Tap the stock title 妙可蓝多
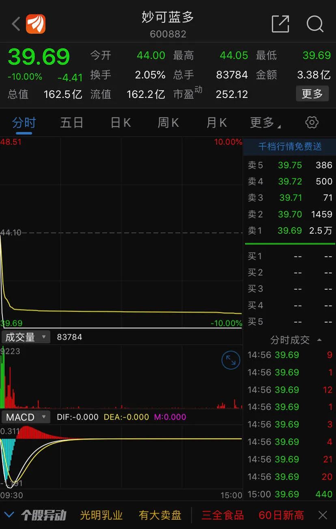This screenshot has width=336, height=529. coord(168,17)
